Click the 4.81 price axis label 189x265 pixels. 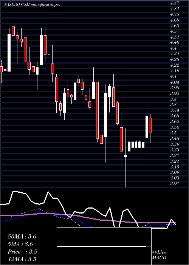tap(175, 9)
